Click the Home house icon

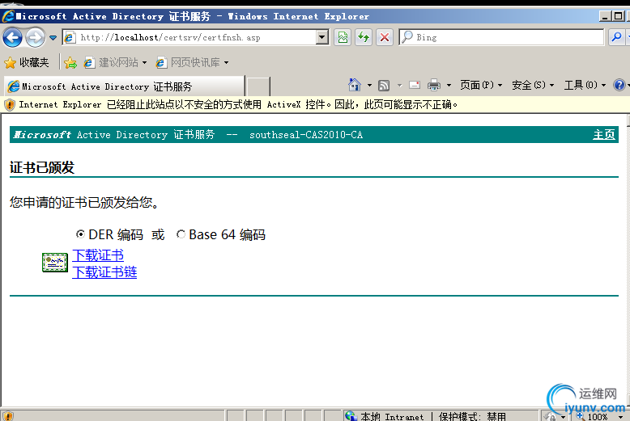click(x=355, y=85)
